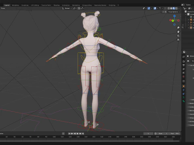
Task: Click the blue Z axis on navigation gizmo
Action: [175, 16]
